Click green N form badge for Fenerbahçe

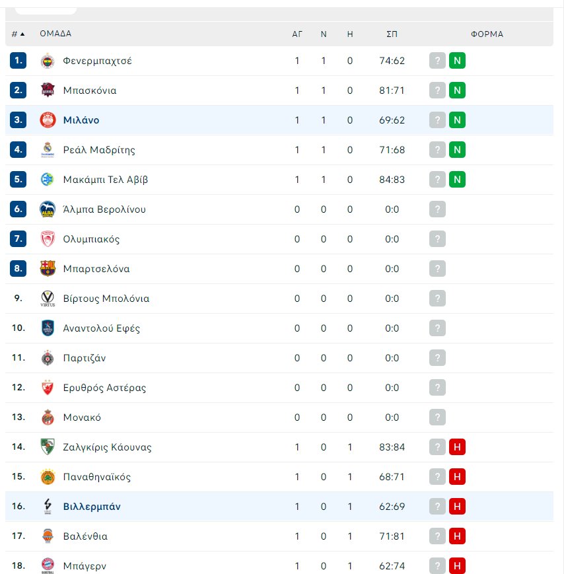pos(457,61)
